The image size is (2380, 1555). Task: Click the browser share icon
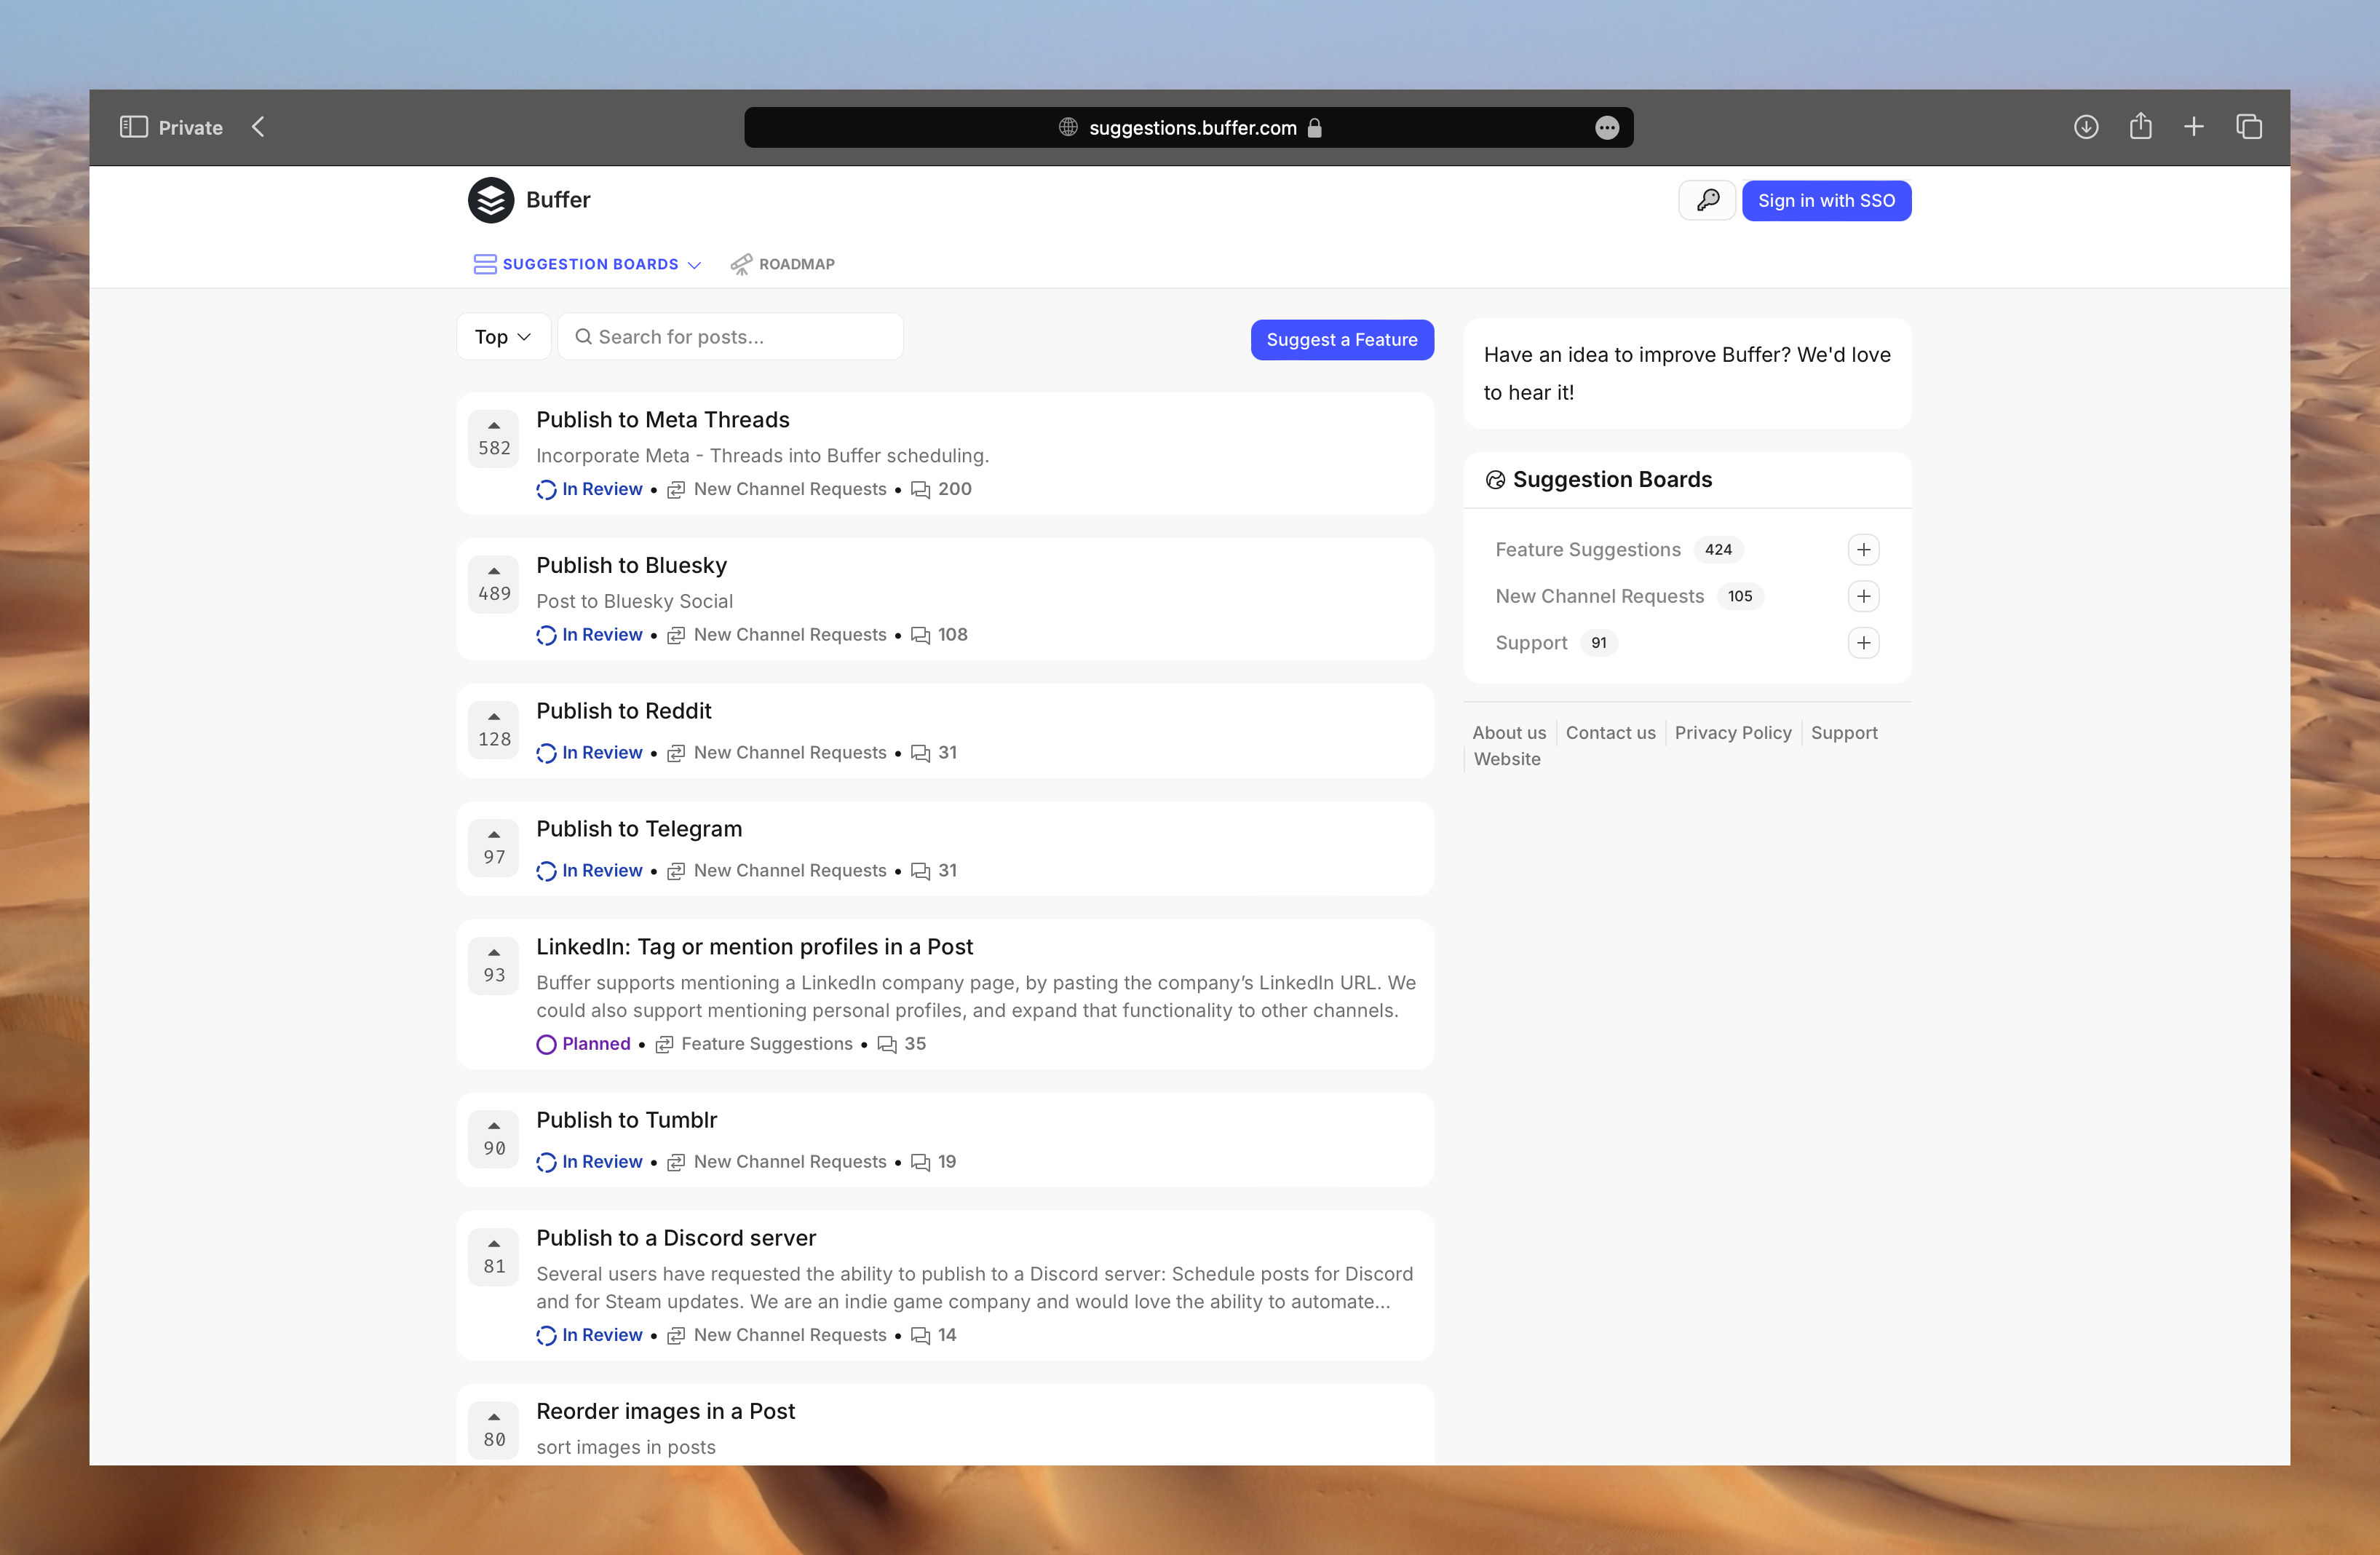click(2141, 127)
